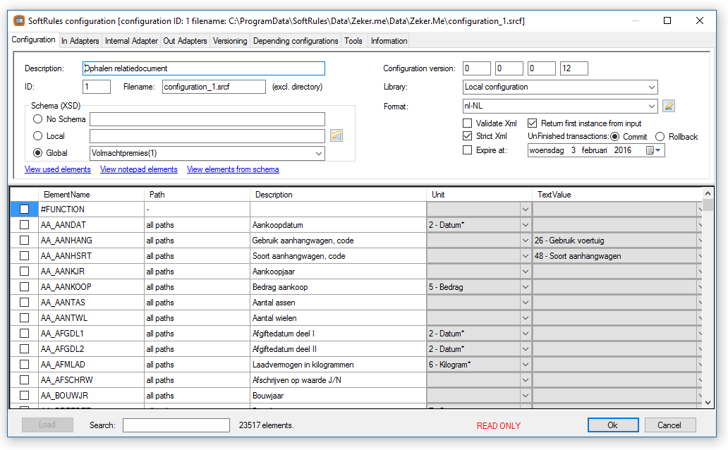The height and width of the screenshot is (450, 728).
Task: Choose Rollback for unfinished transactions
Action: (660, 137)
